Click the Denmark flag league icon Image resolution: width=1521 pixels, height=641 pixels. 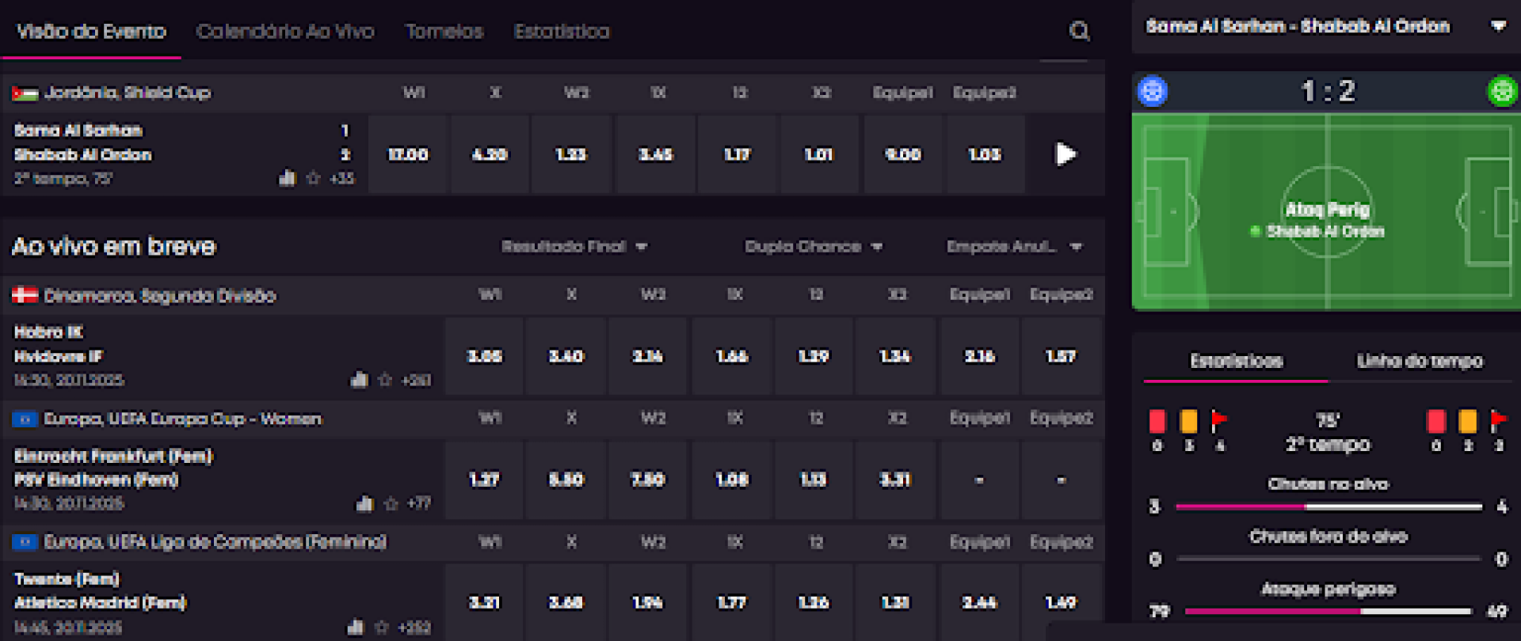(x=25, y=296)
